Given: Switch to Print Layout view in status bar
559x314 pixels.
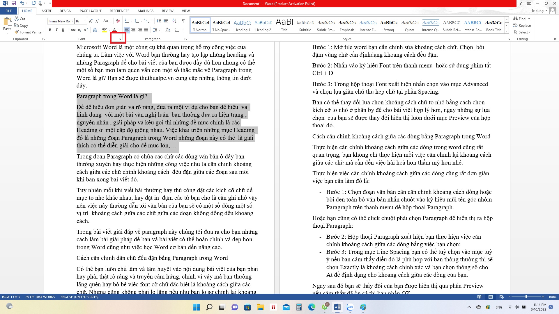Looking at the screenshot, I should (491, 297).
